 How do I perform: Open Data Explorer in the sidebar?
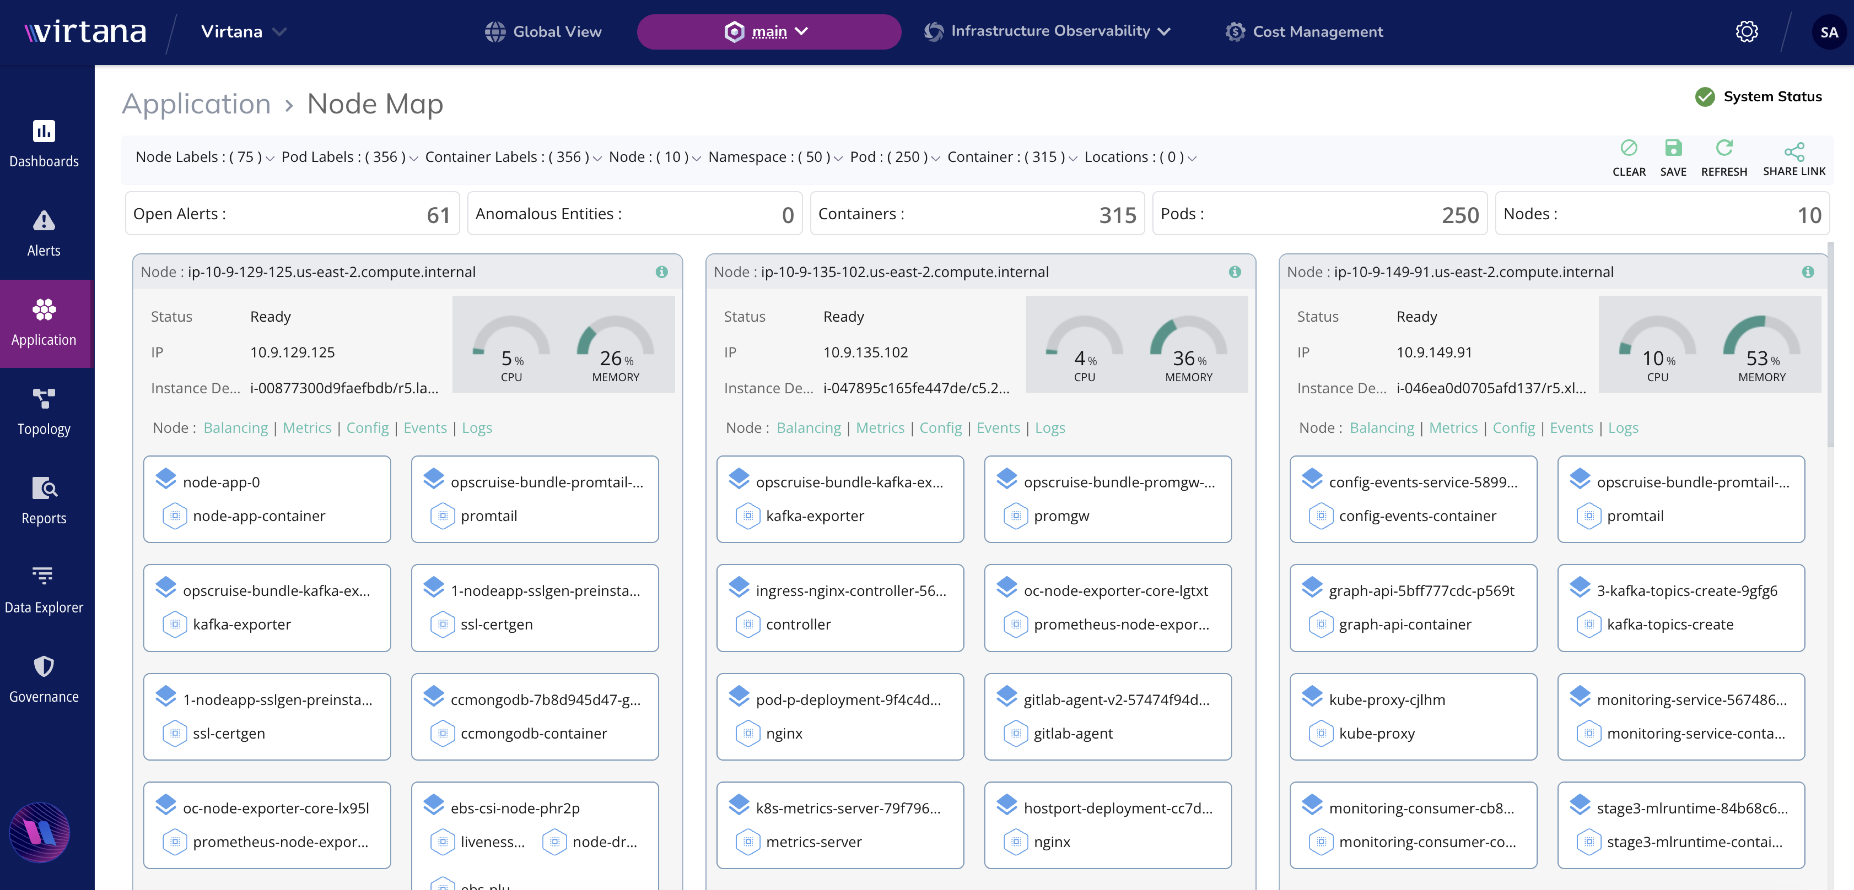click(x=44, y=591)
